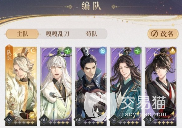Click the level 60 badge on second card

coord(44,119)
